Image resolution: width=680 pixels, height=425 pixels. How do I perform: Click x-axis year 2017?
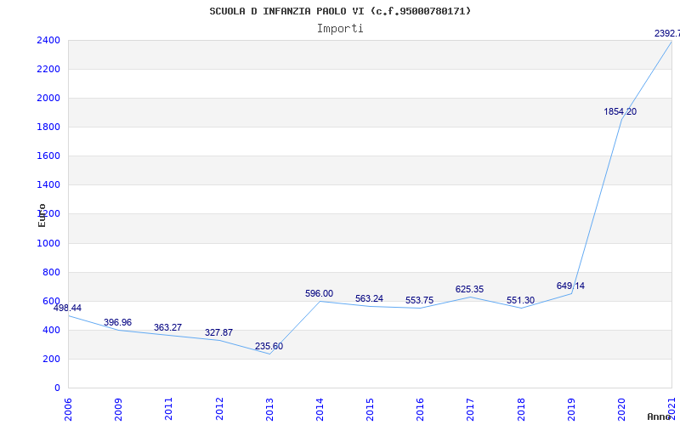click(x=471, y=409)
